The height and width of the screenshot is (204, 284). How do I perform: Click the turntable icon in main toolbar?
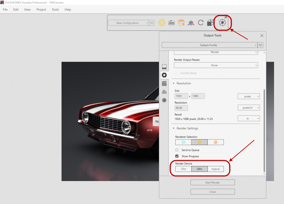pos(172,23)
